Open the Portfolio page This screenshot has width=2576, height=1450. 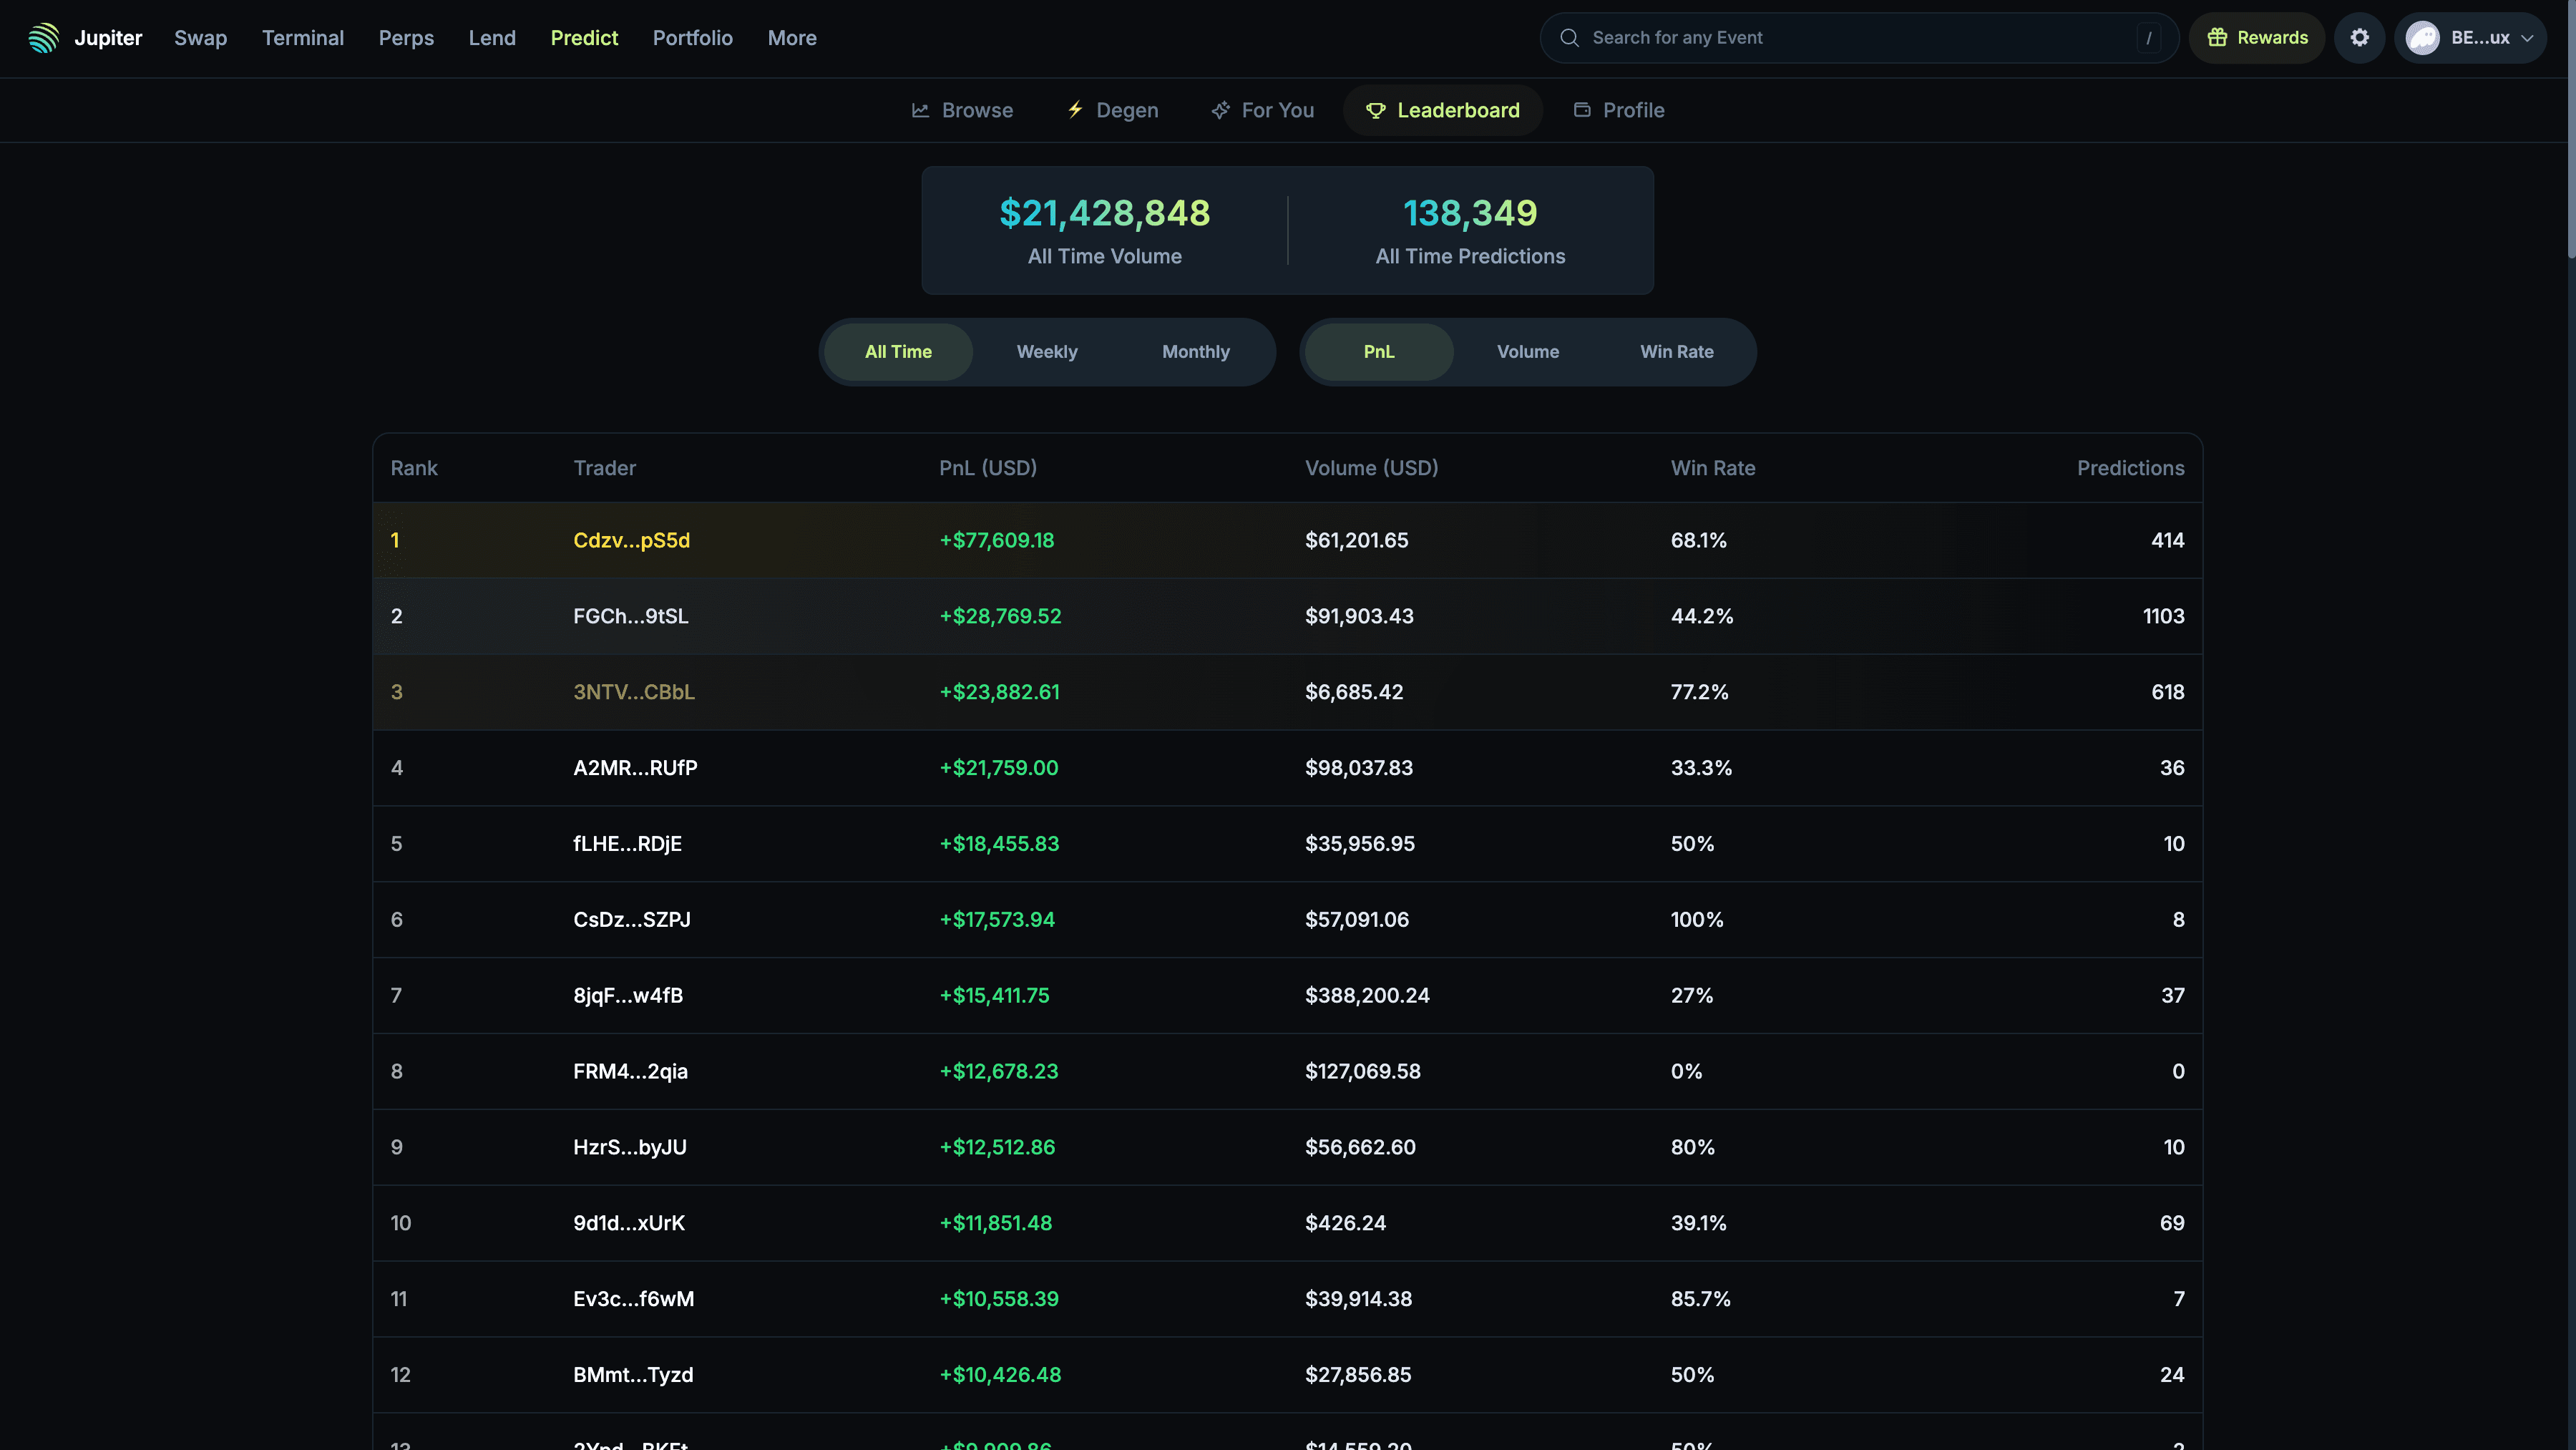click(693, 38)
